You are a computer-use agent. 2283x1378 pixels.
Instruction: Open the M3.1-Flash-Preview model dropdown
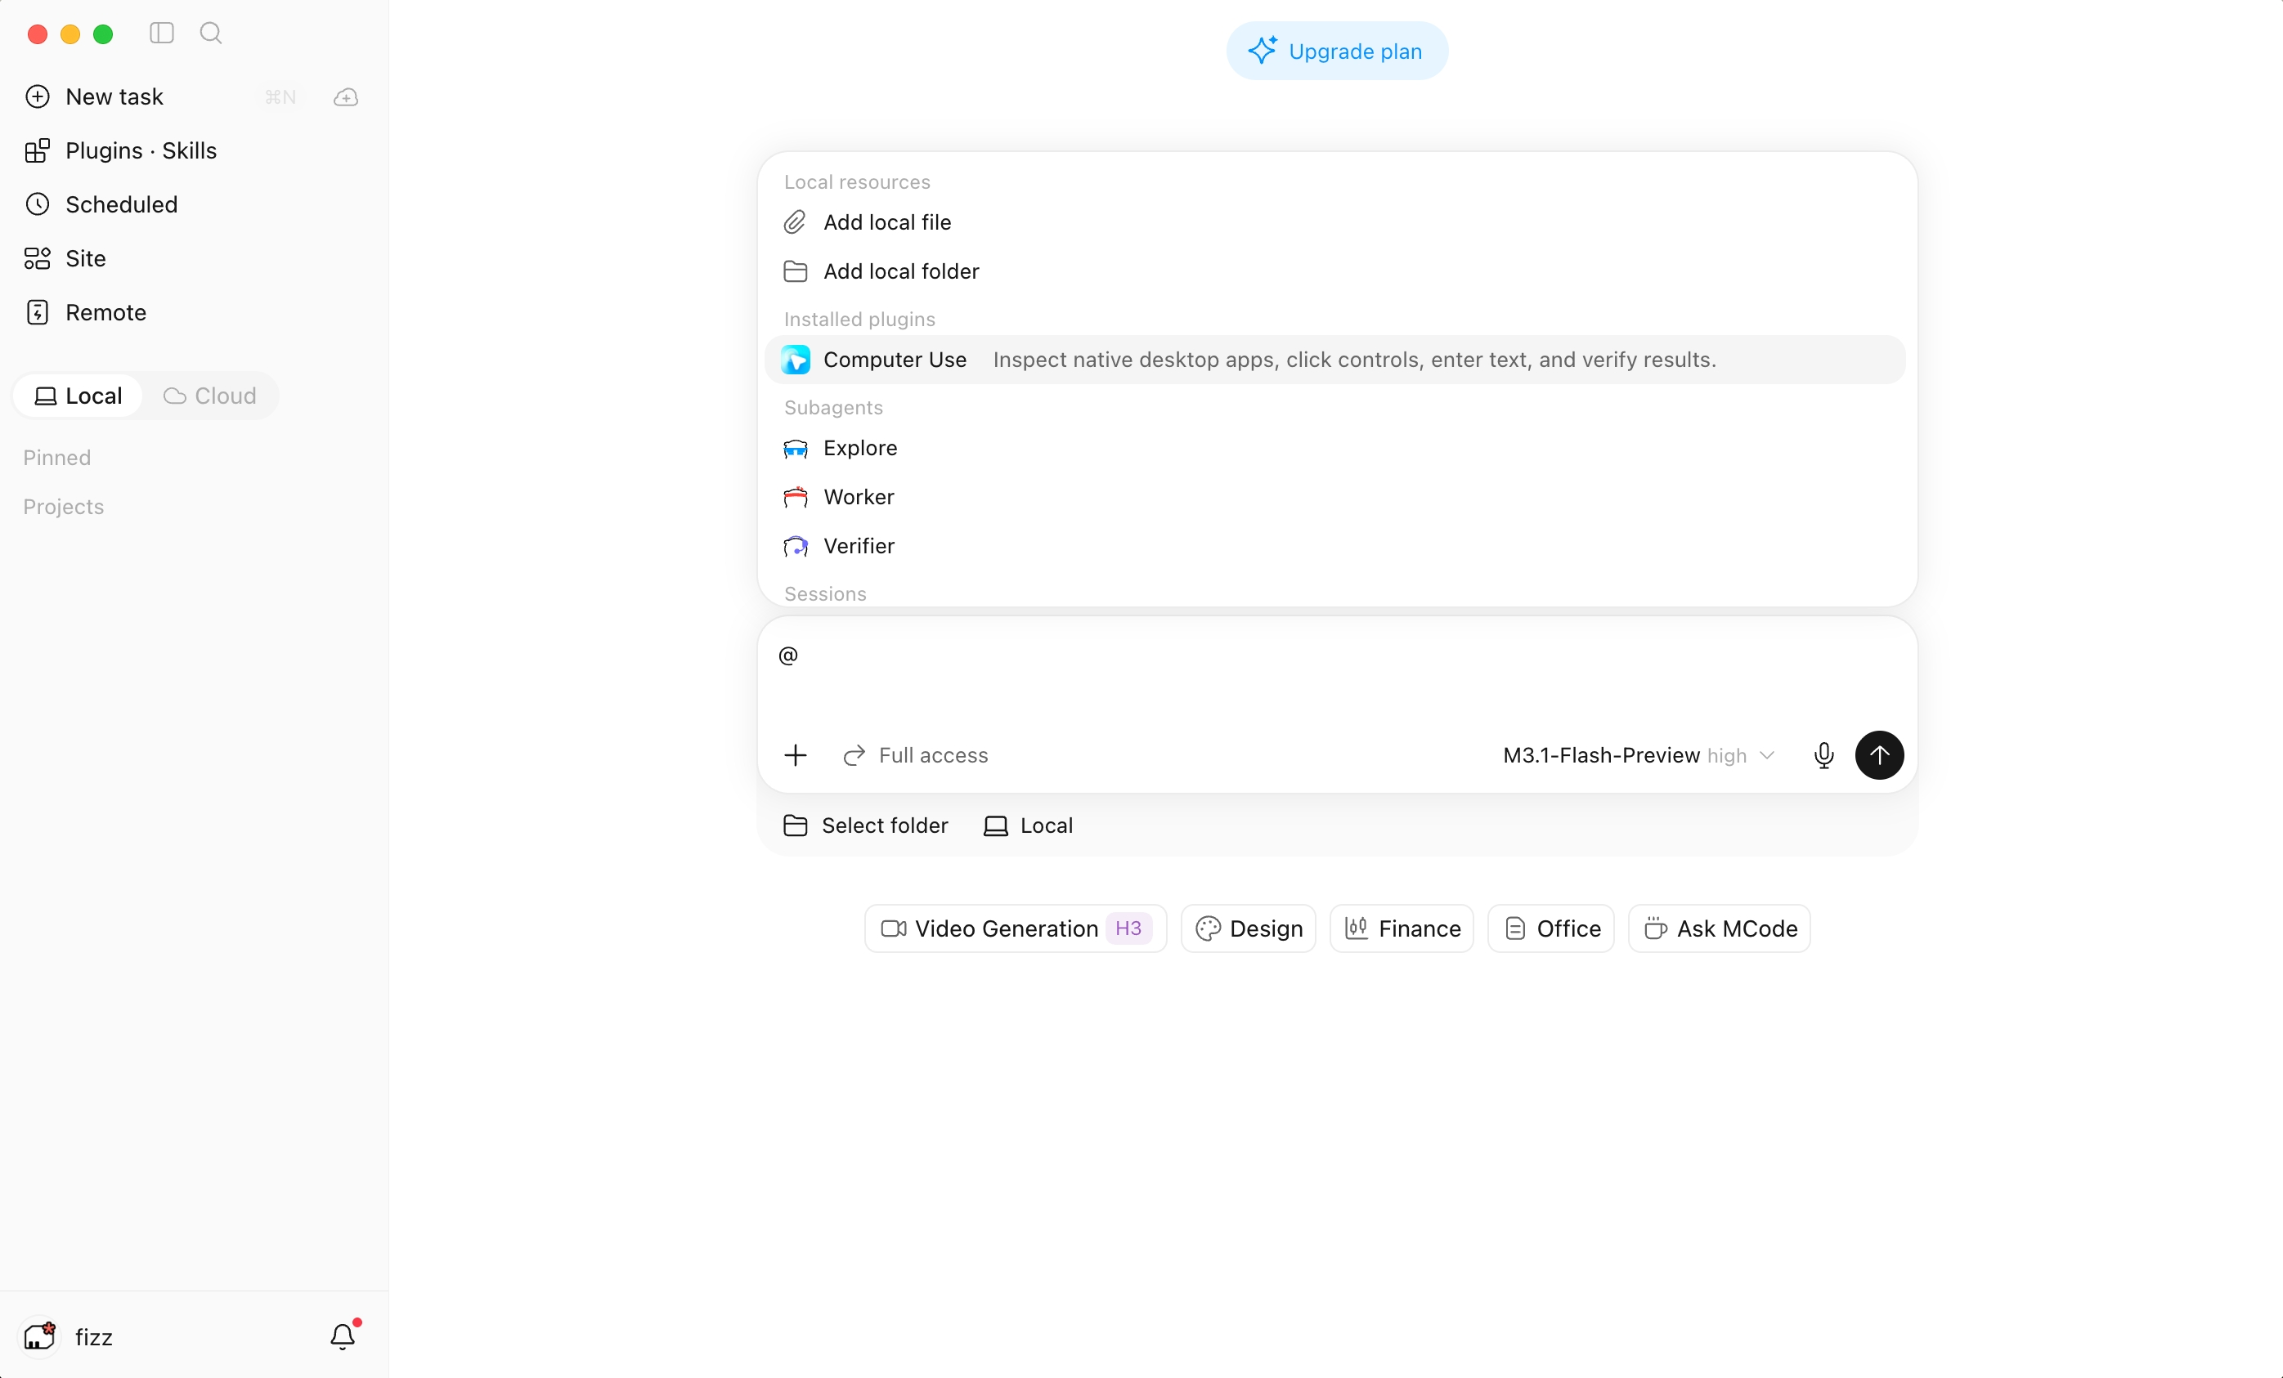pyautogui.click(x=1638, y=754)
